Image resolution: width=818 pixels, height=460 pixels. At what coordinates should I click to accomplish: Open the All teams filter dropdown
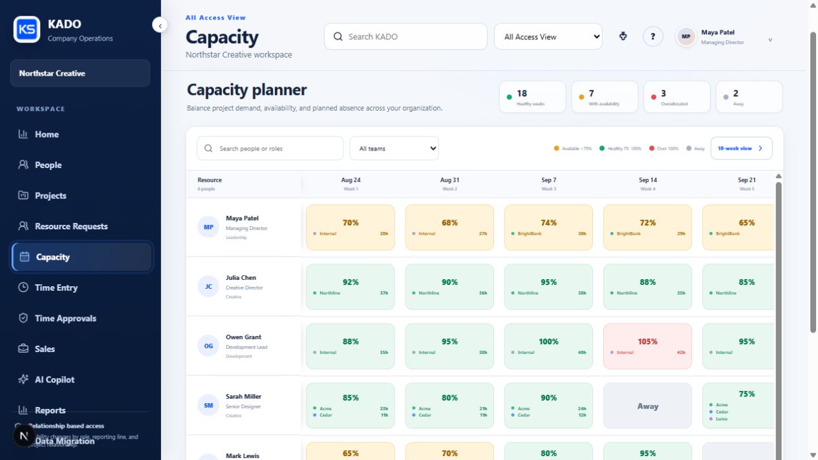(x=394, y=149)
